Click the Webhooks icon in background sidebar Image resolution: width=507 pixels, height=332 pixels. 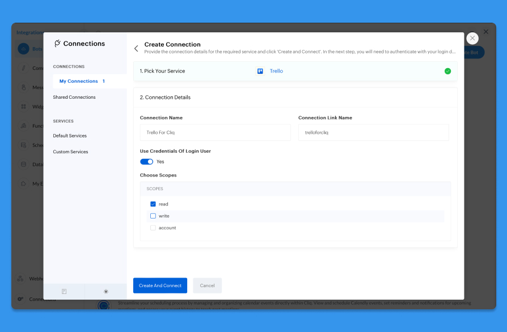coord(21,279)
